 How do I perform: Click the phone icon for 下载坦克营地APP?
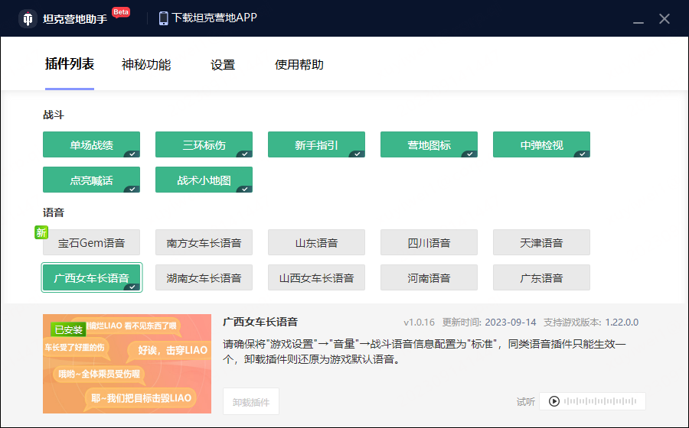163,18
